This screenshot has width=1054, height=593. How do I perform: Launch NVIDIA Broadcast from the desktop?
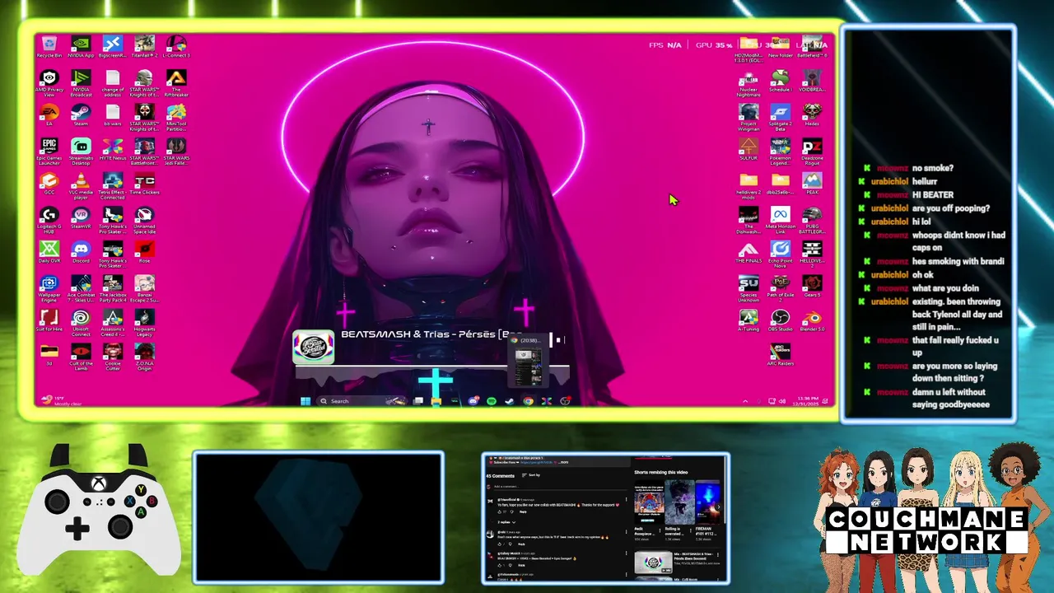[x=81, y=83]
